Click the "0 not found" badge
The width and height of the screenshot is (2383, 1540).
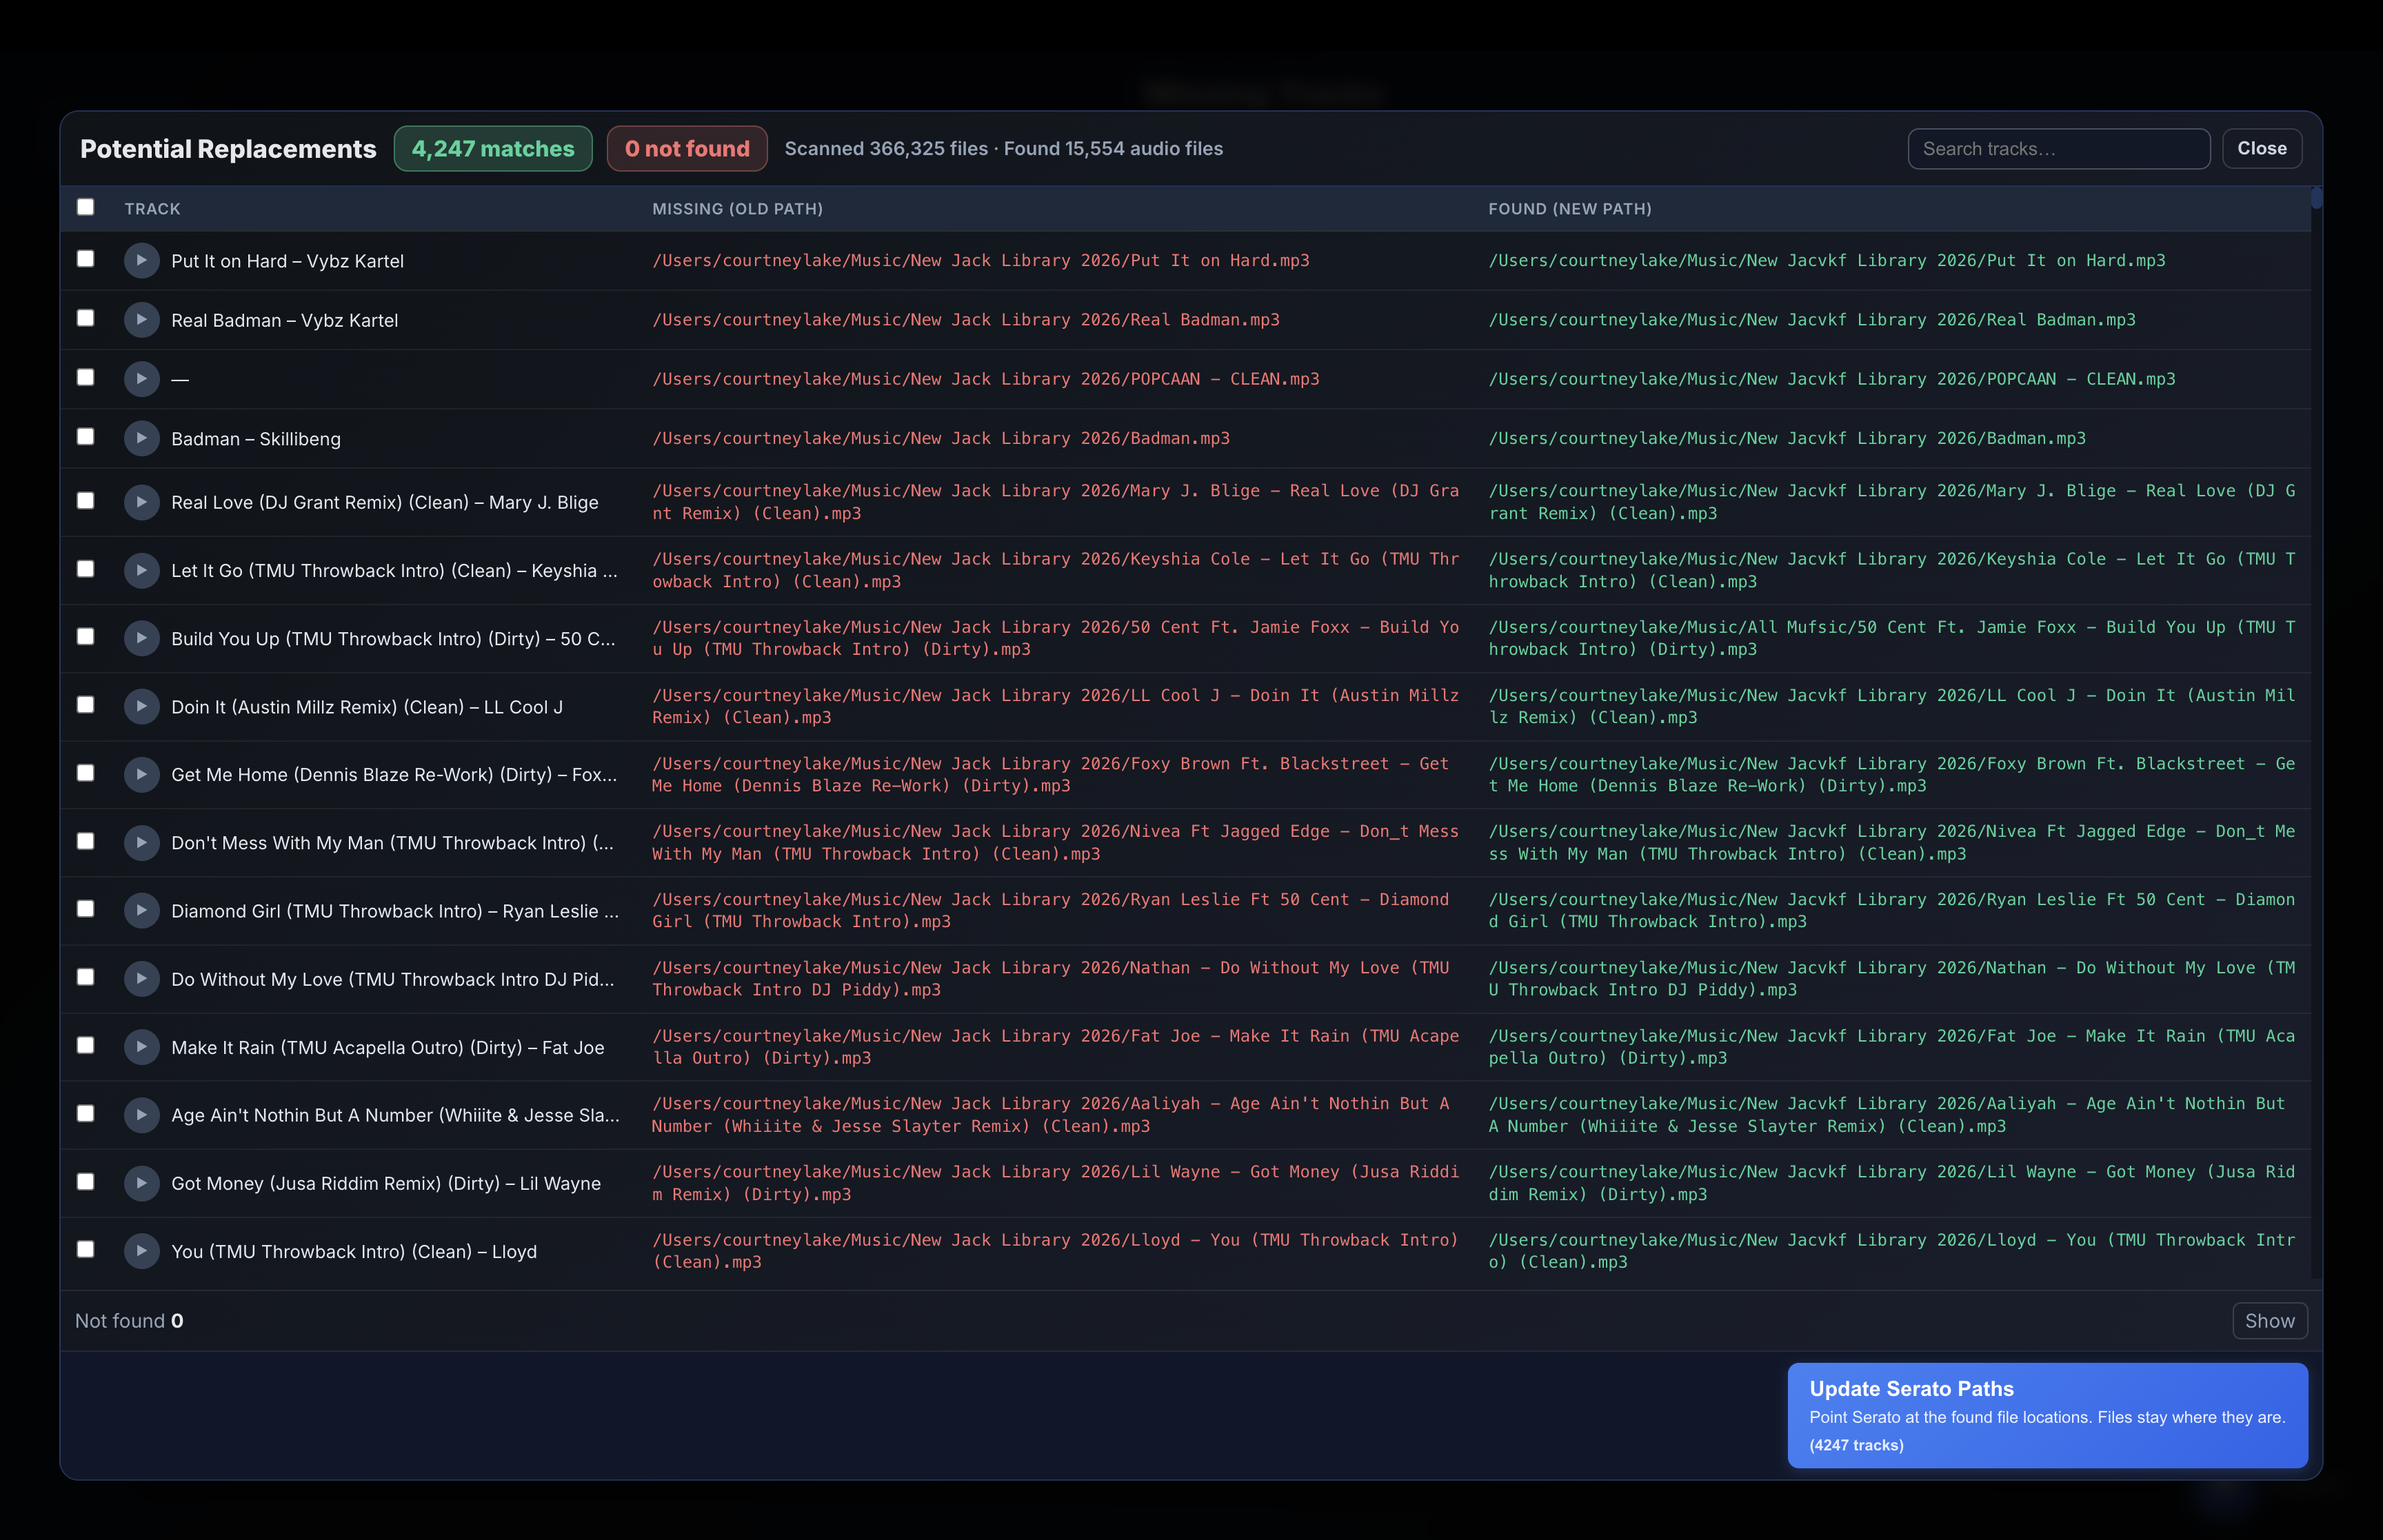pyautogui.click(x=687, y=148)
